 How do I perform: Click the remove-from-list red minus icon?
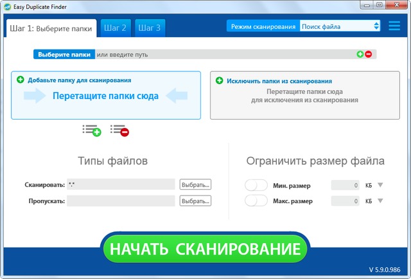pyautogui.click(x=119, y=130)
